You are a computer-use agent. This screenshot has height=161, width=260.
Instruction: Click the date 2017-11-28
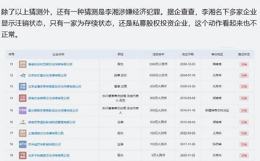pyautogui.click(x=188, y=144)
